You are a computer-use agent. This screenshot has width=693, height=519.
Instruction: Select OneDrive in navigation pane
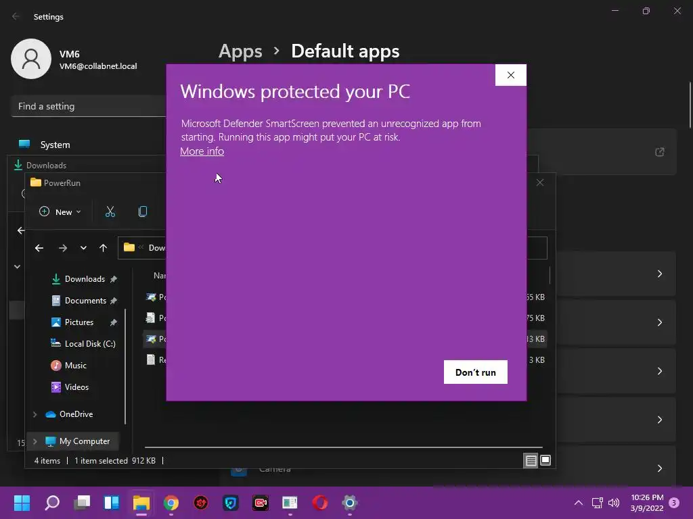[x=76, y=414]
